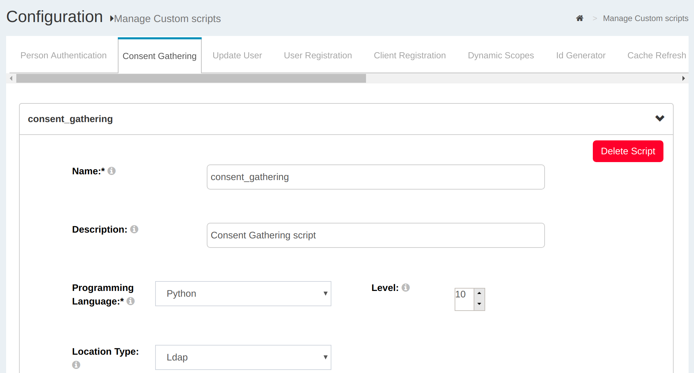Click the horizontal tab scrollbar thumb
The width and height of the screenshot is (694, 373).
[191, 78]
